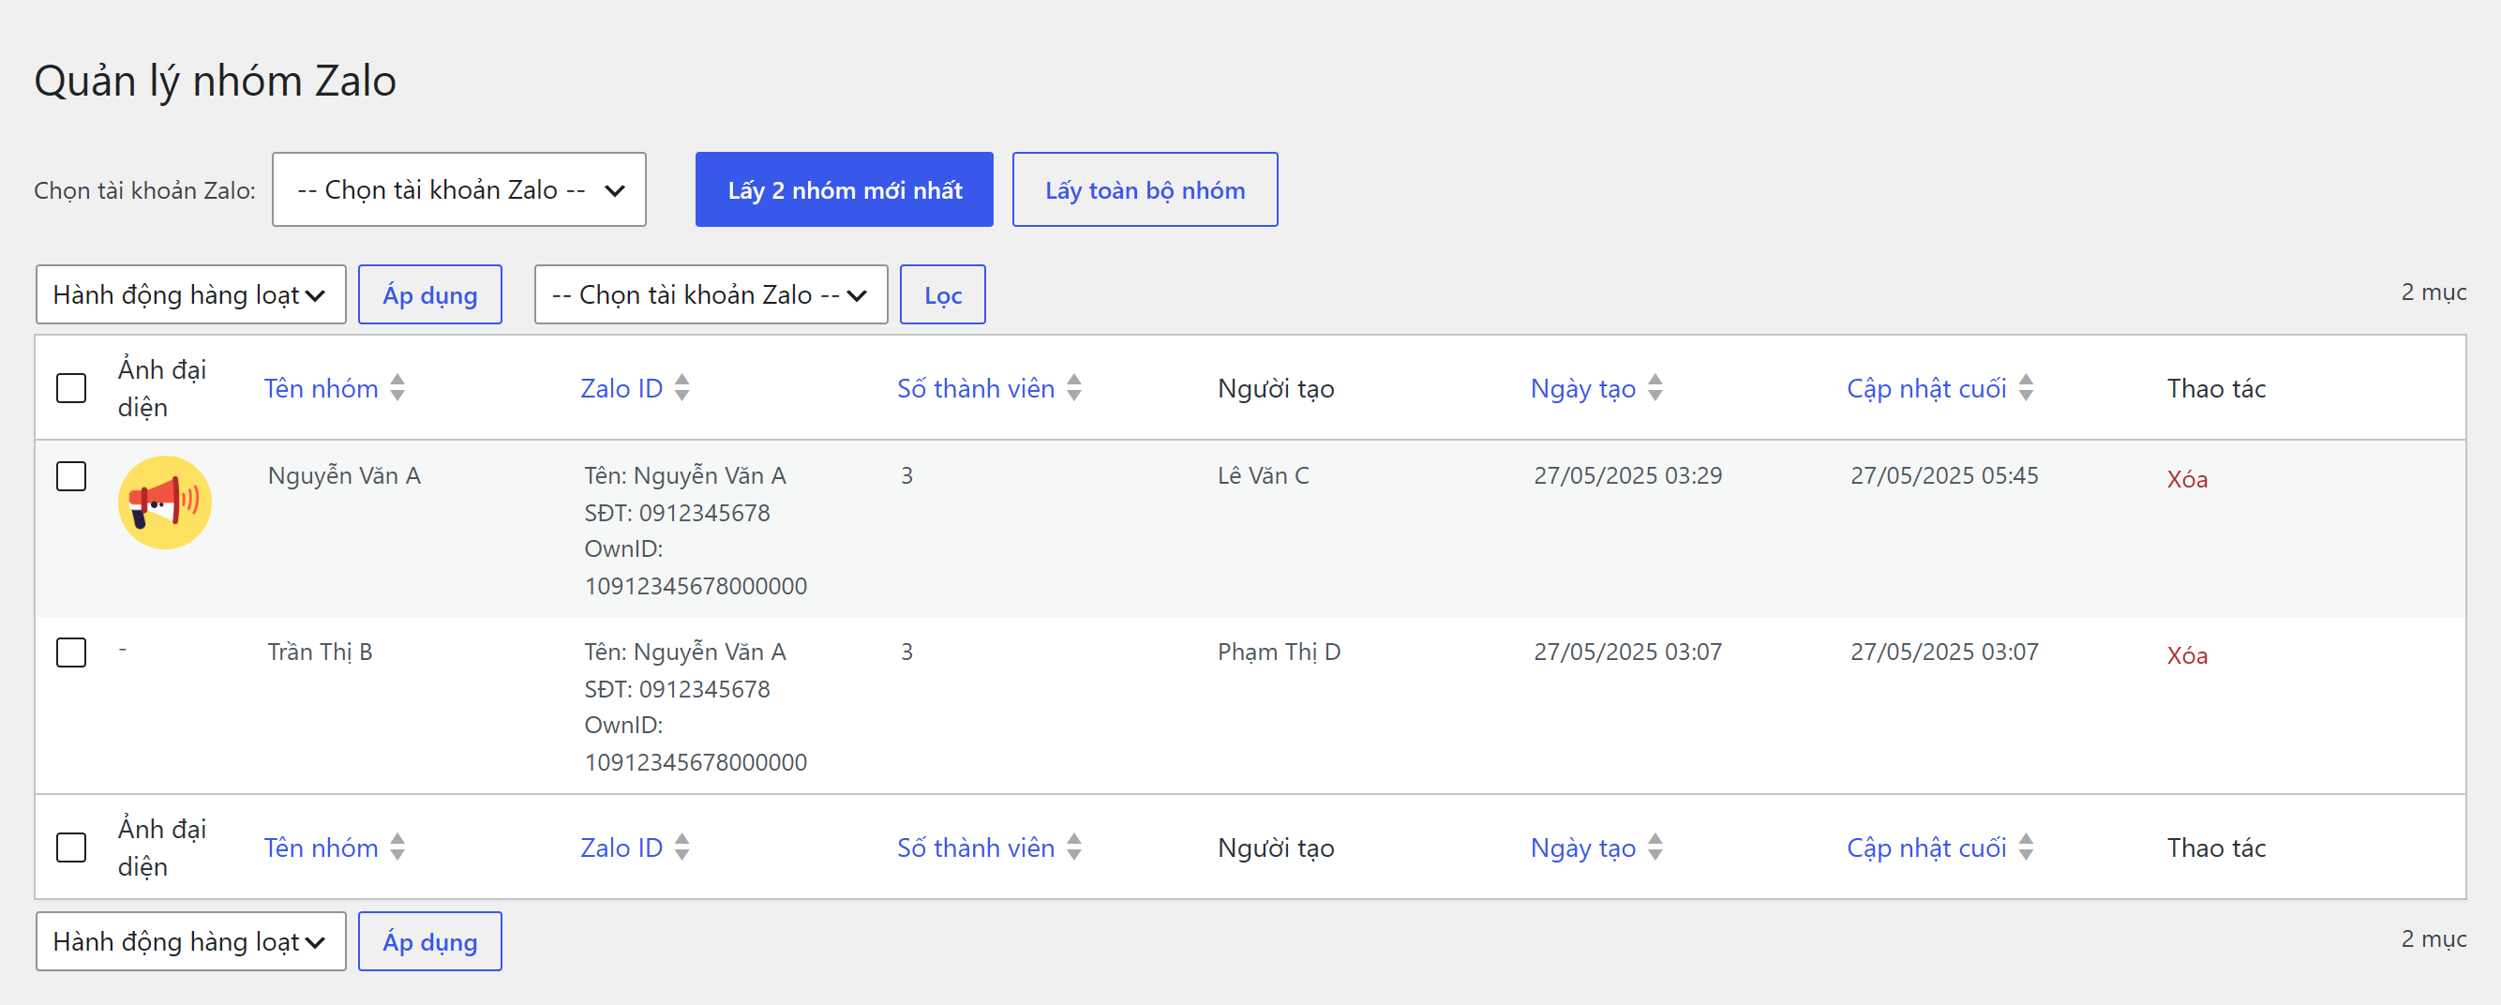The height and width of the screenshot is (1005, 2501).
Task: Click creator name 'Phạm Thị D'
Action: pyautogui.click(x=1279, y=652)
